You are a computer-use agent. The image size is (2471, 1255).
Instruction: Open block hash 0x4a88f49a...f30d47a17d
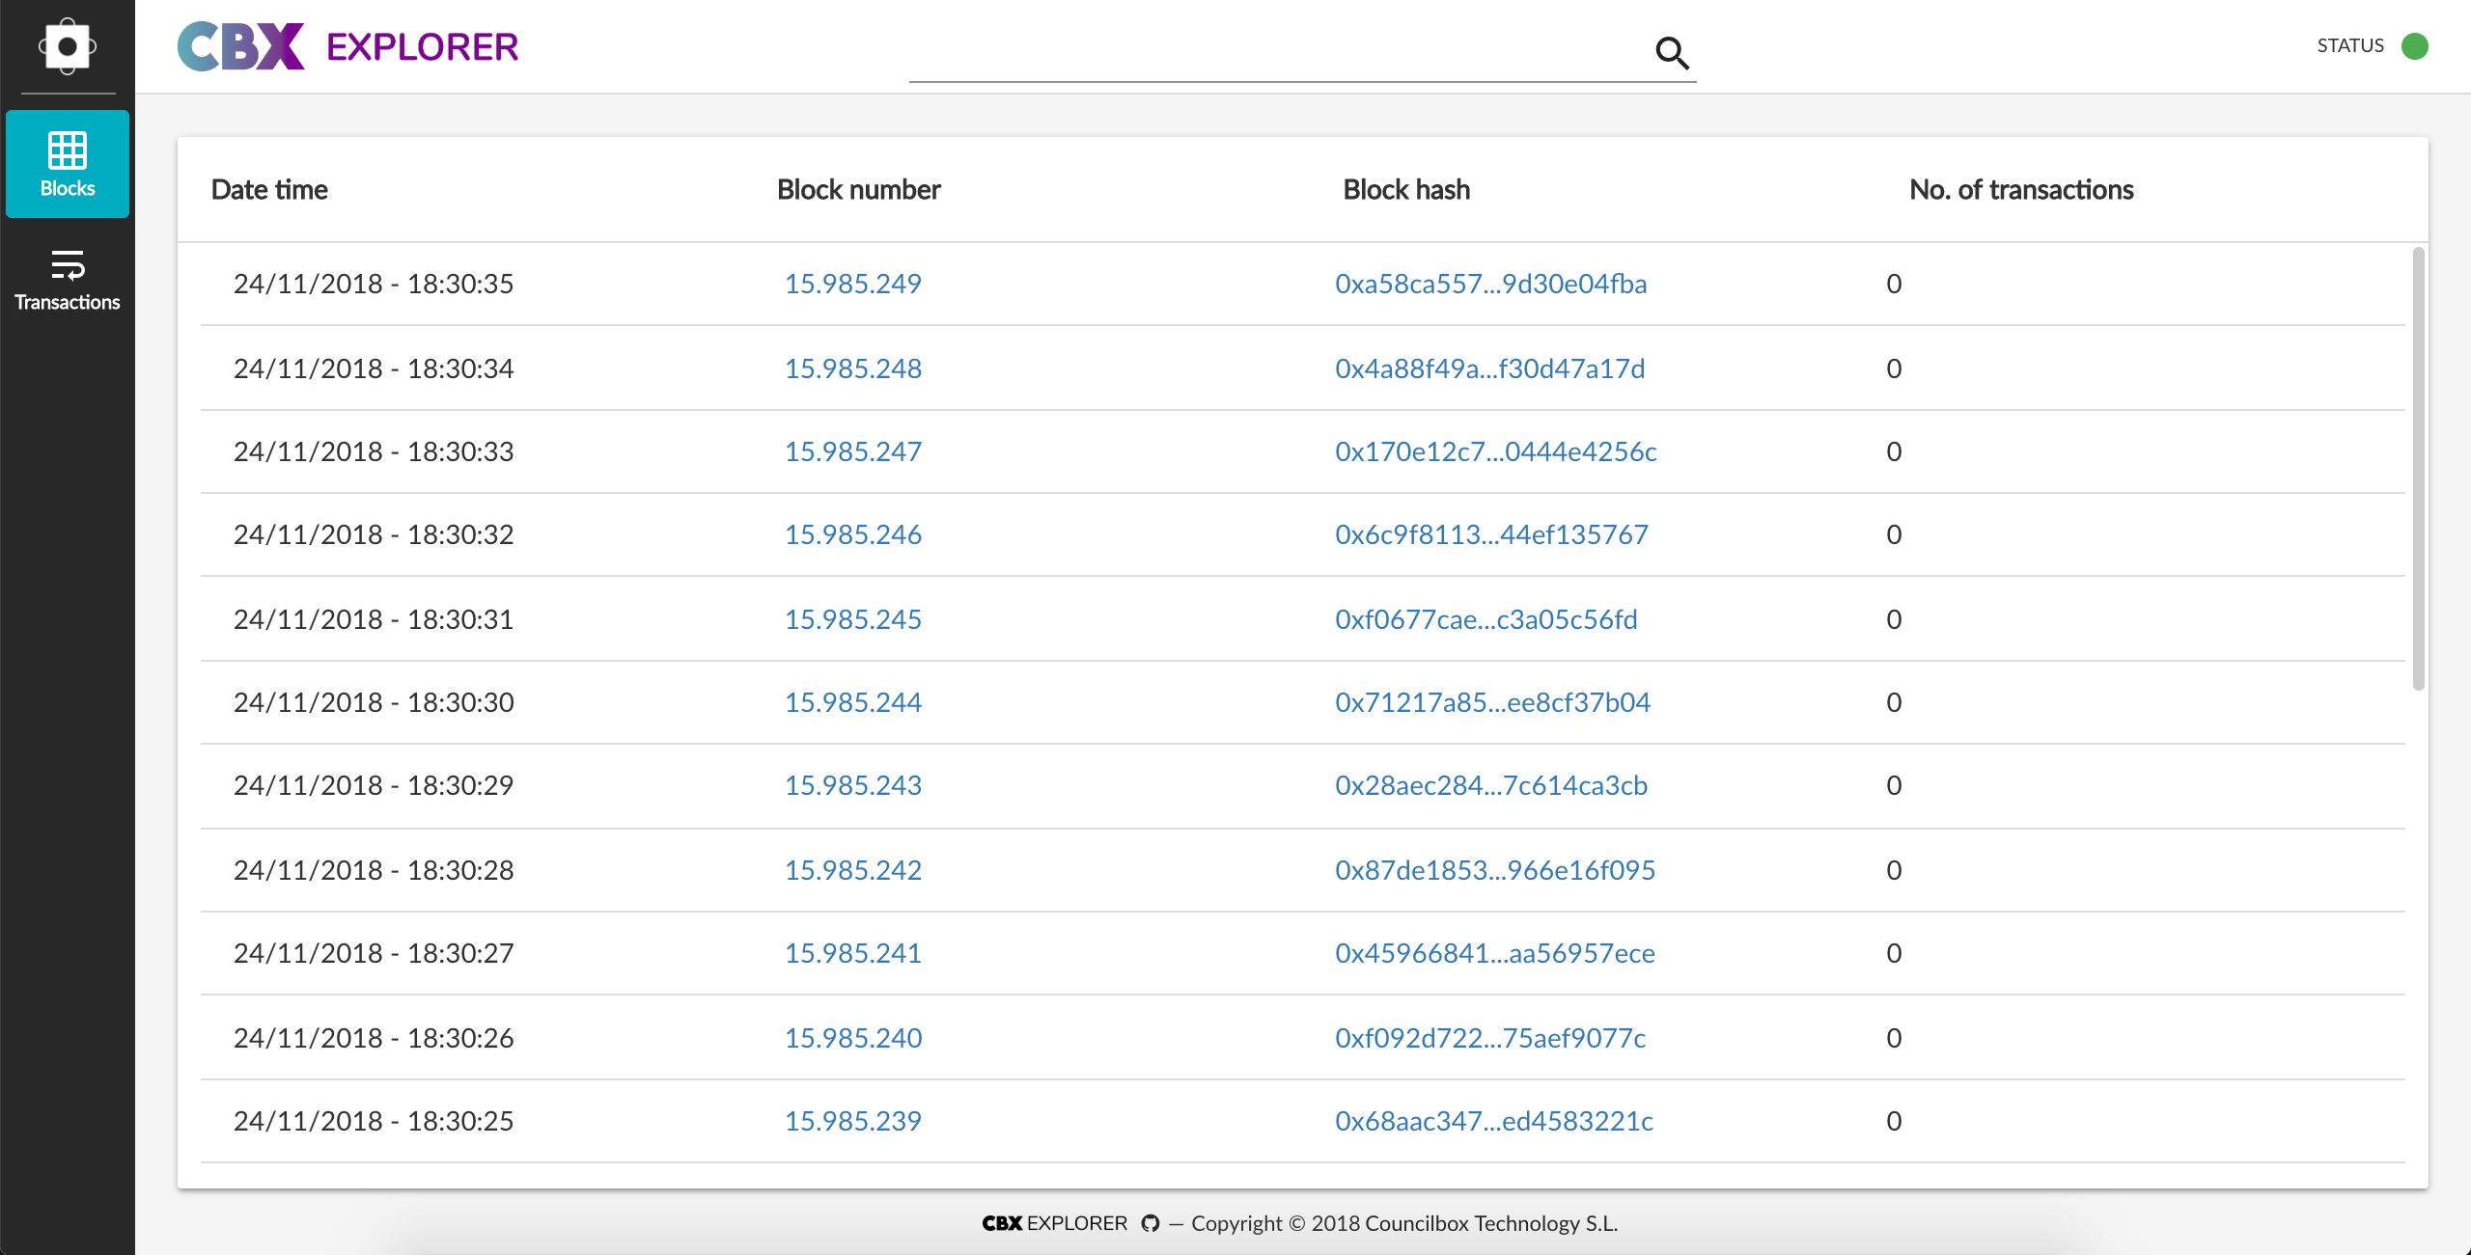[1489, 368]
